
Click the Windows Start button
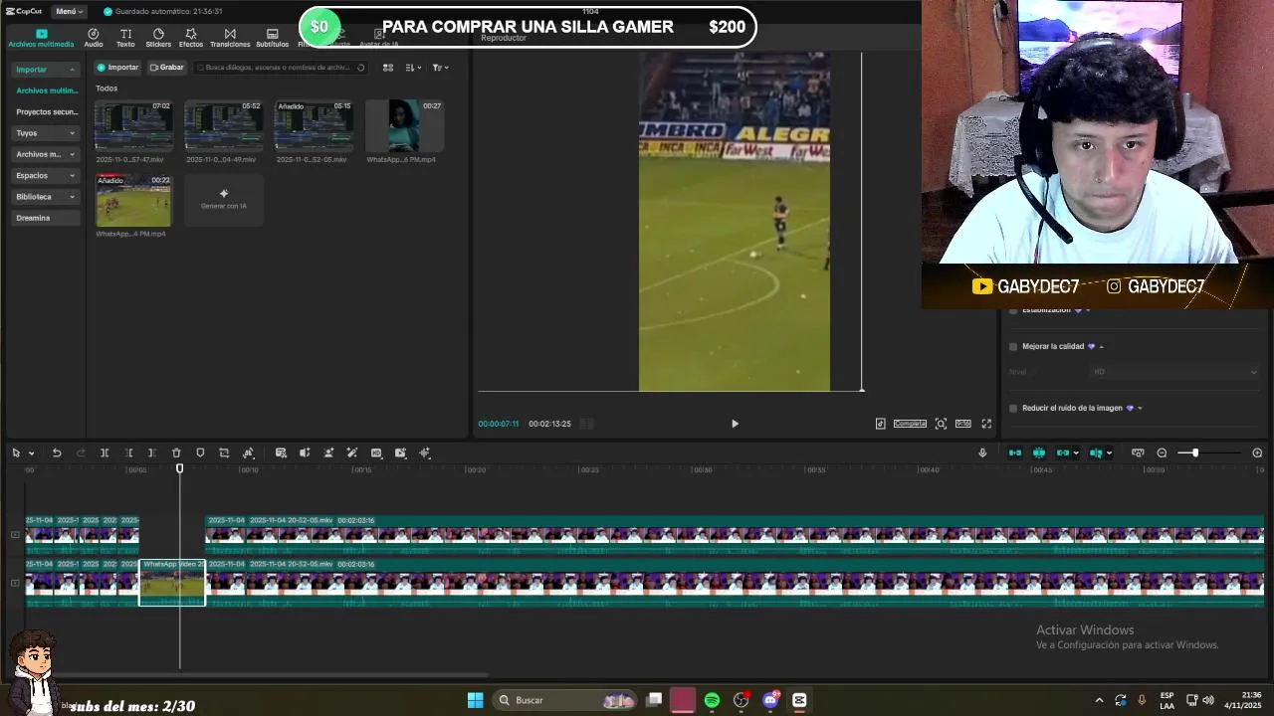475,700
